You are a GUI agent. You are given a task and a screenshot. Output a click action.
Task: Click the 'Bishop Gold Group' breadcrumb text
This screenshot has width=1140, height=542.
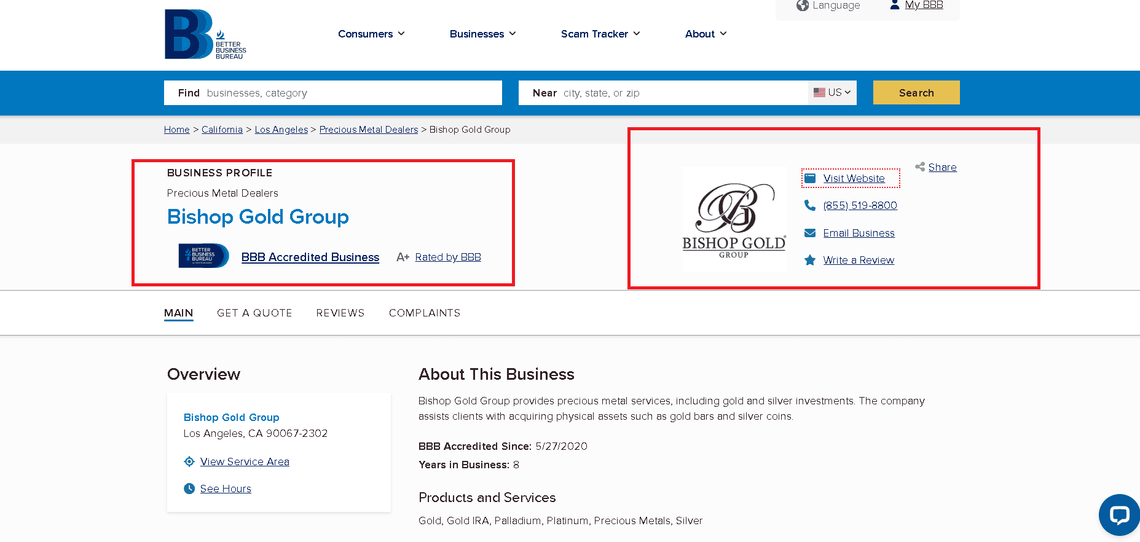point(470,130)
